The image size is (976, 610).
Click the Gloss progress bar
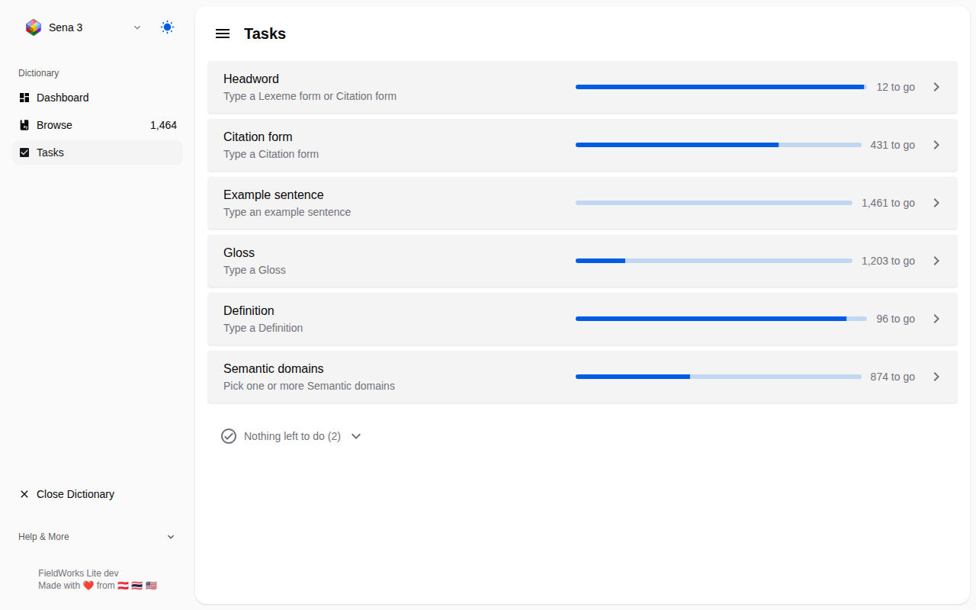714,261
